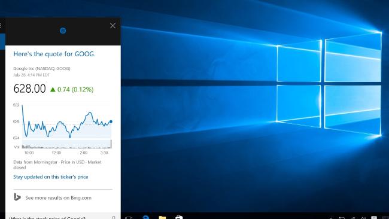389x219 pixels.
Task: Open Microsoft Edge from the taskbar
Action: coord(146,217)
